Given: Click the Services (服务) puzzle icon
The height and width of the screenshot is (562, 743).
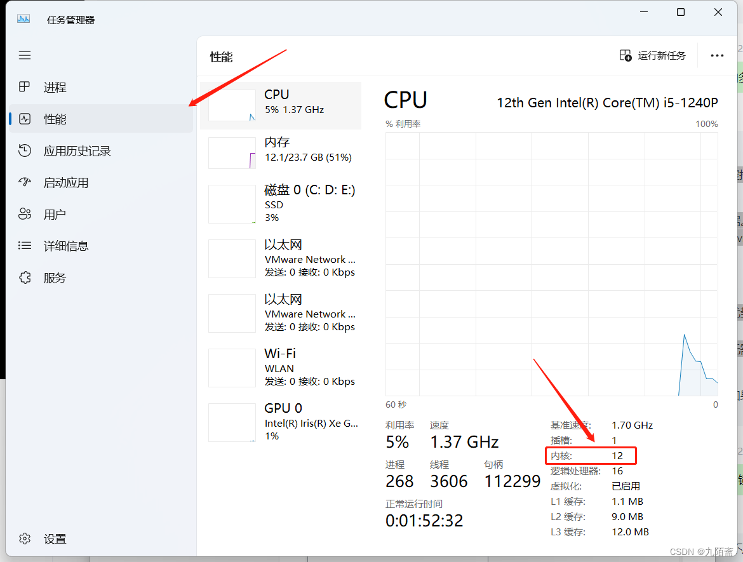Looking at the screenshot, I should tap(25, 278).
